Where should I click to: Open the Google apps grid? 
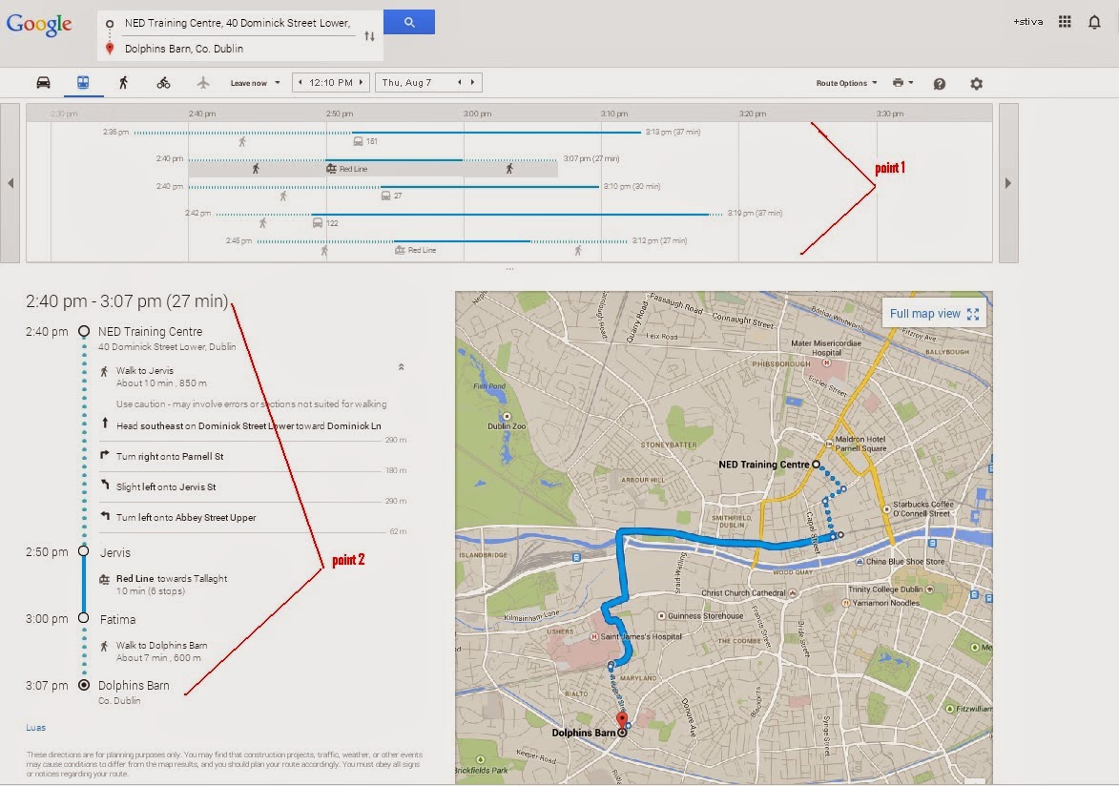tap(1065, 22)
